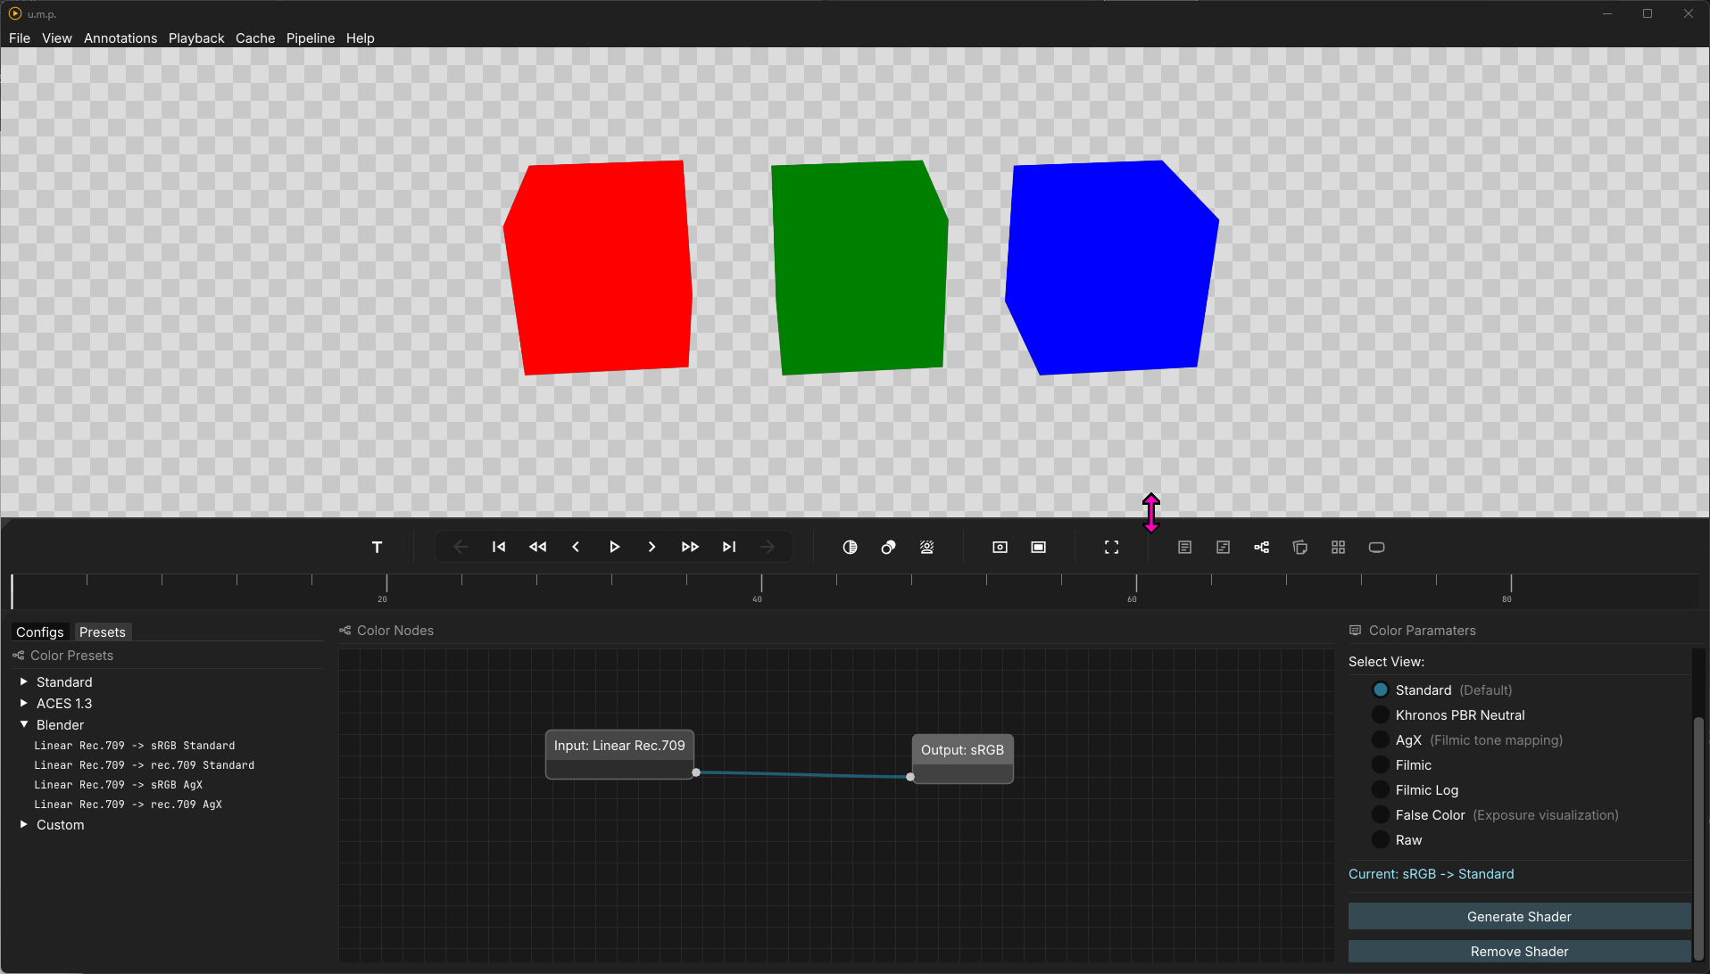Toggle fullscreen viewer mode
This screenshot has height=974, width=1710.
(x=1111, y=547)
